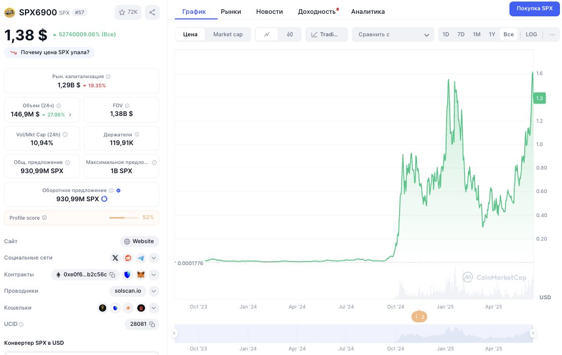Click the right range slider handle
Screen dimensions: 562x355
coord(533,334)
